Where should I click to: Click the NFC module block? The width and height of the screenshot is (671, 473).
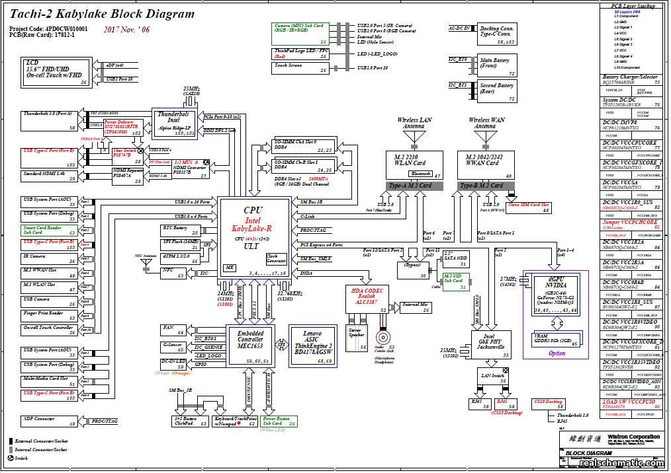(173, 273)
